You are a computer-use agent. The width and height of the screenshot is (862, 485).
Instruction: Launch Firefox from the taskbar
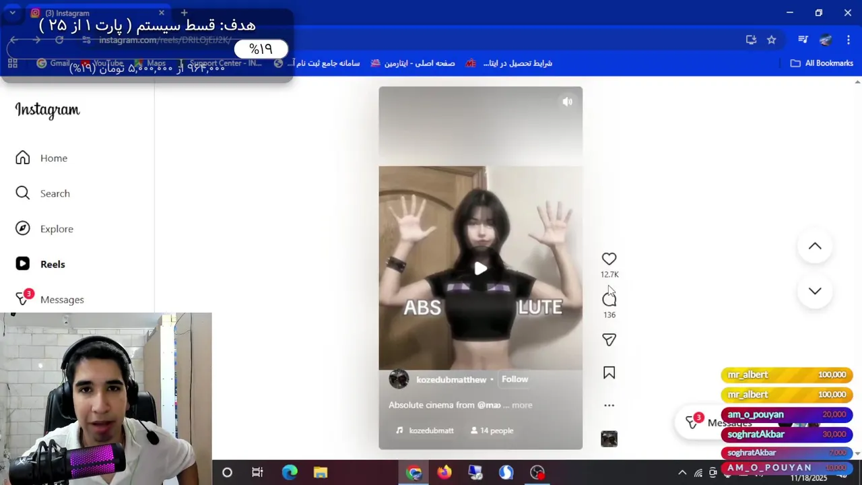click(x=444, y=472)
